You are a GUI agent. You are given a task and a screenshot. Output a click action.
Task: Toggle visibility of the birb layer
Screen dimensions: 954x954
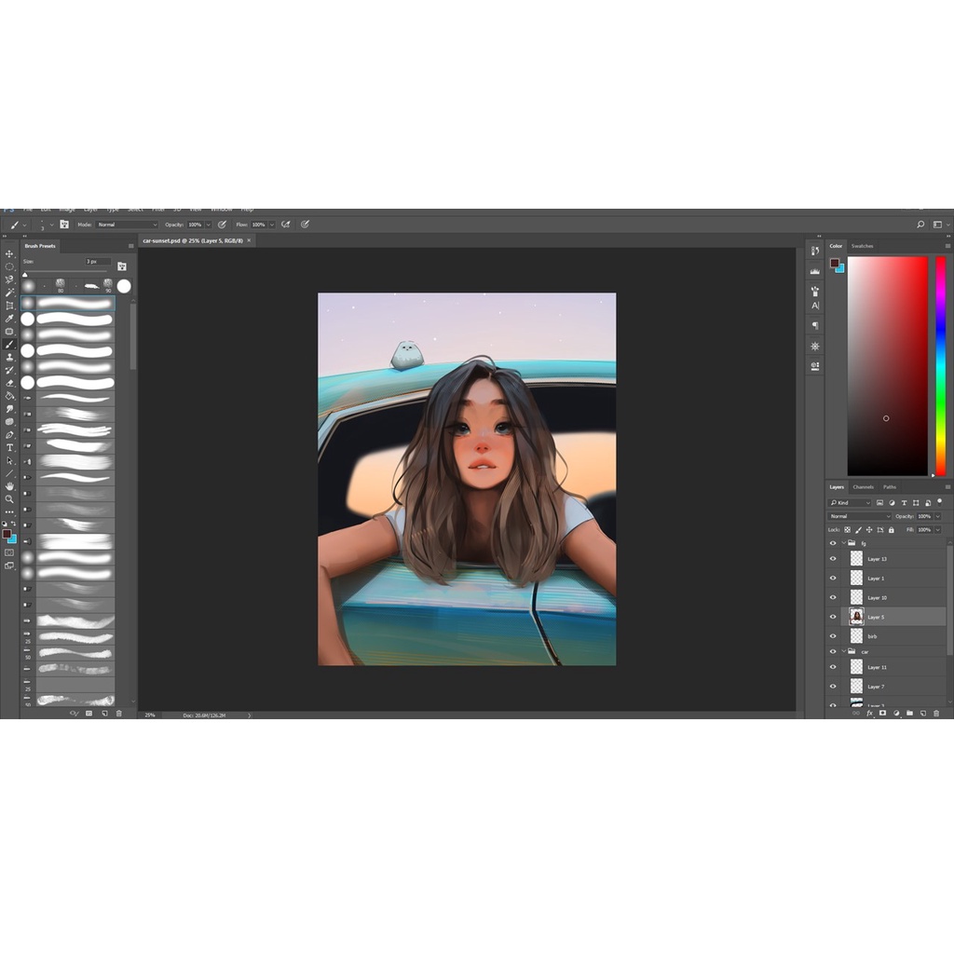(x=833, y=636)
